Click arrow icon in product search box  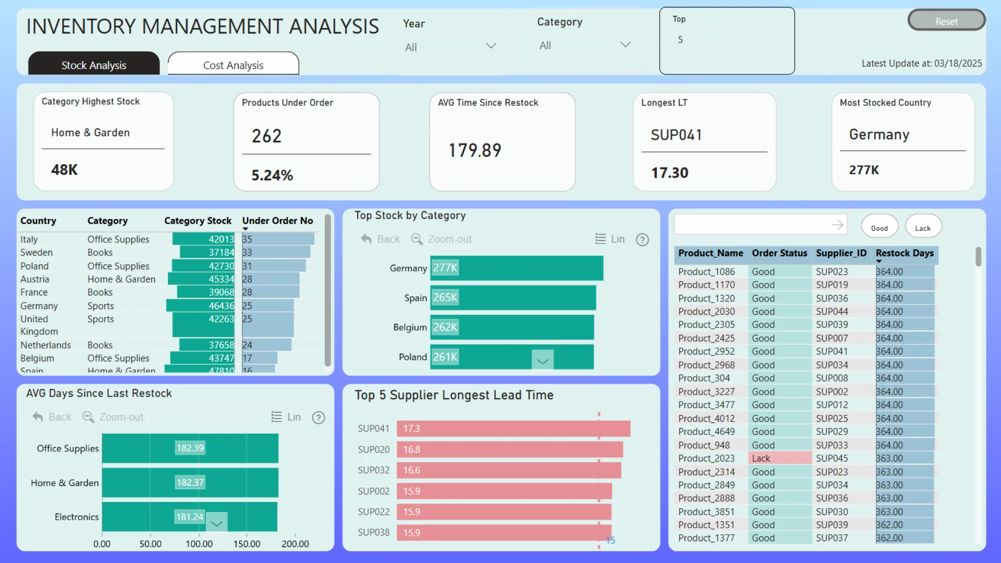pyautogui.click(x=837, y=225)
